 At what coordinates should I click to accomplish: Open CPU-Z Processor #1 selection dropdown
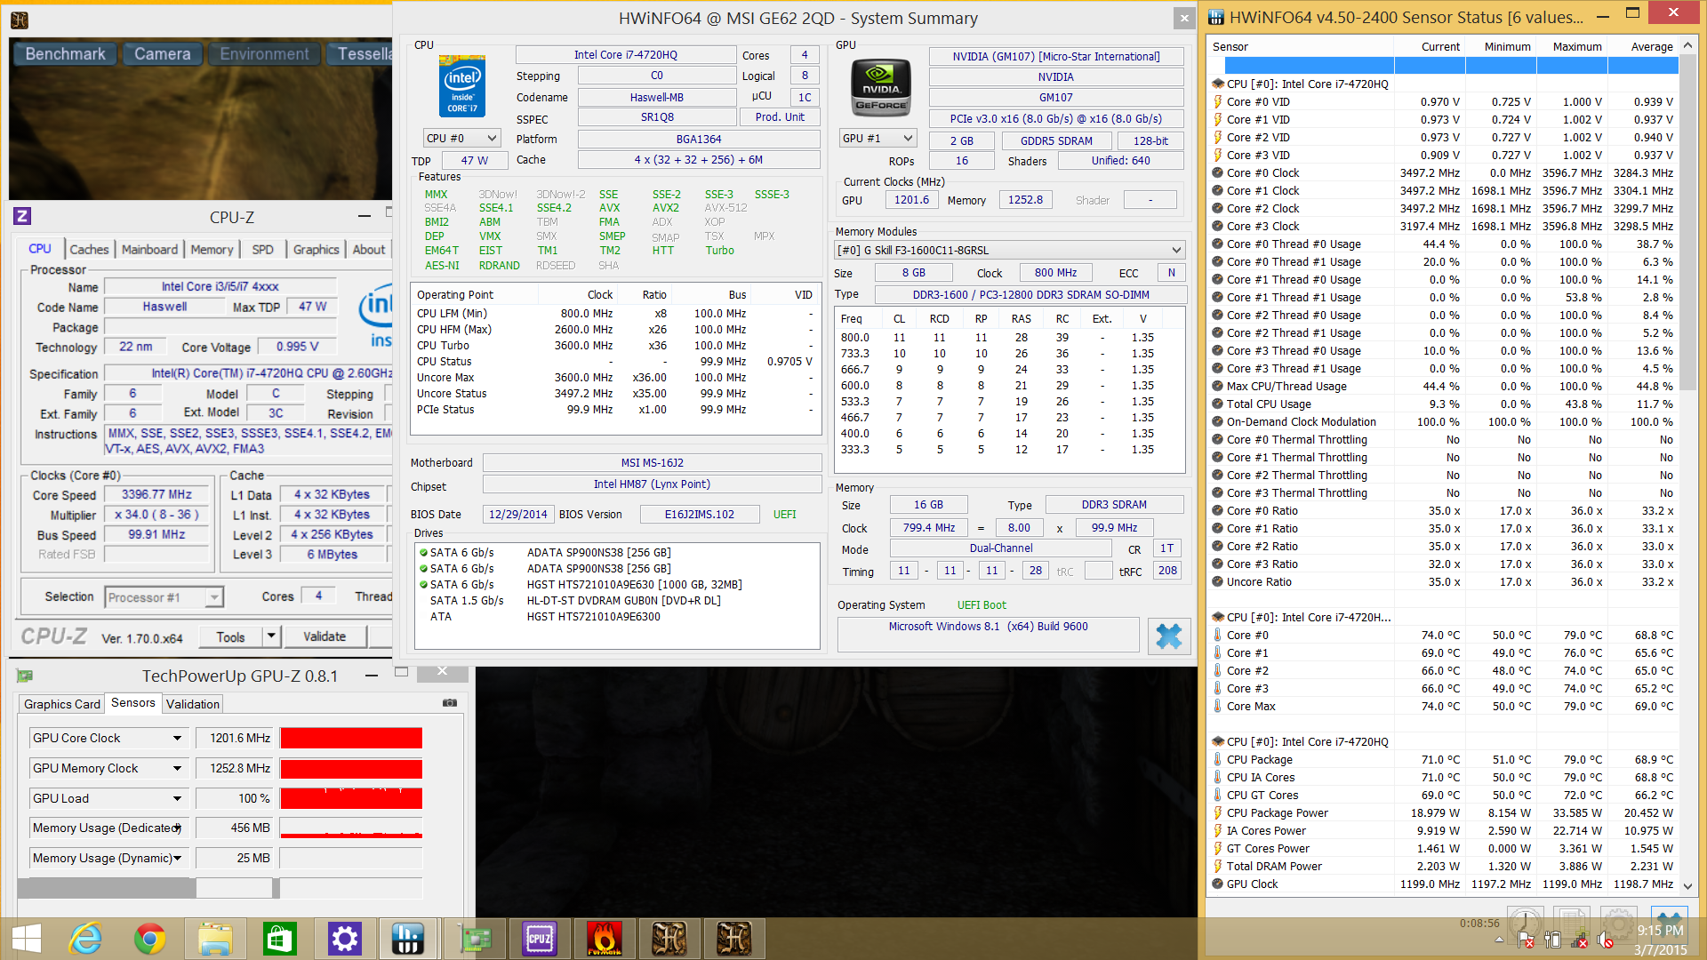[x=164, y=597]
